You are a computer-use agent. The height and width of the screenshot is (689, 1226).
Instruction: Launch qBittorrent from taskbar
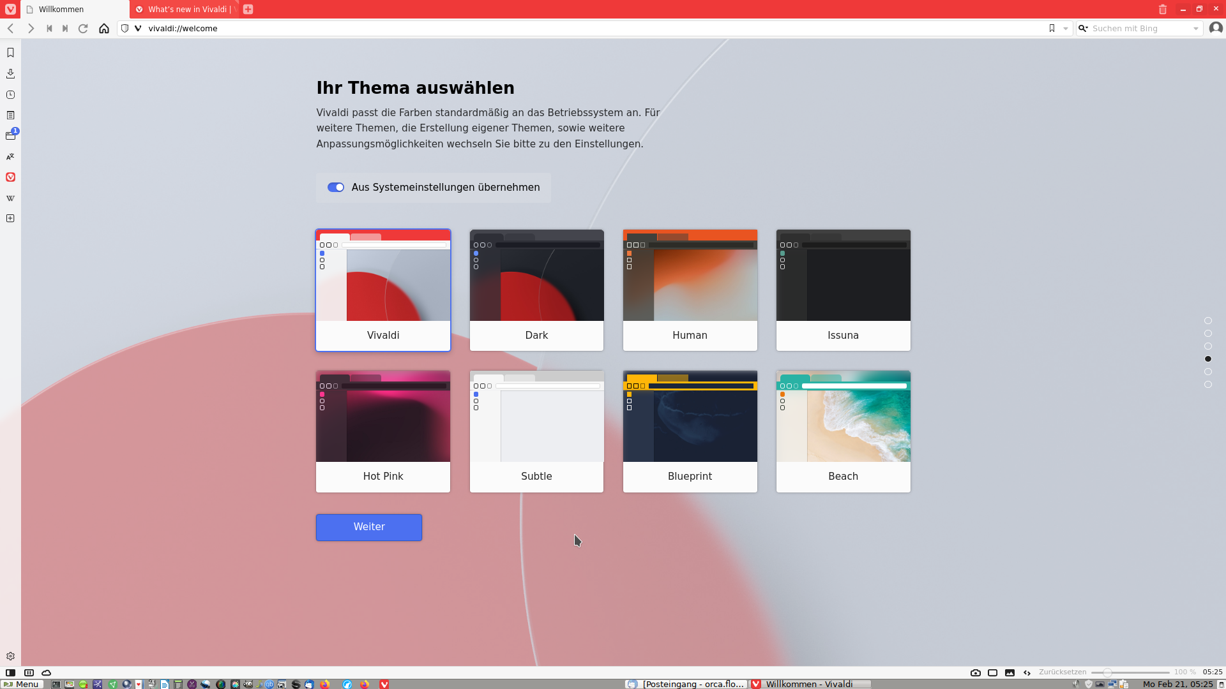(x=269, y=685)
